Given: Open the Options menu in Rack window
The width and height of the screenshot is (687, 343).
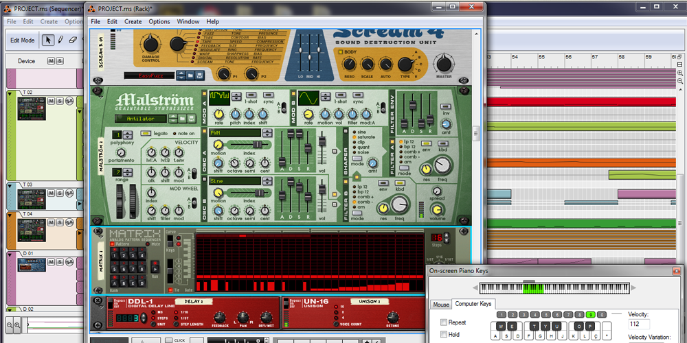Looking at the screenshot, I should [x=159, y=21].
